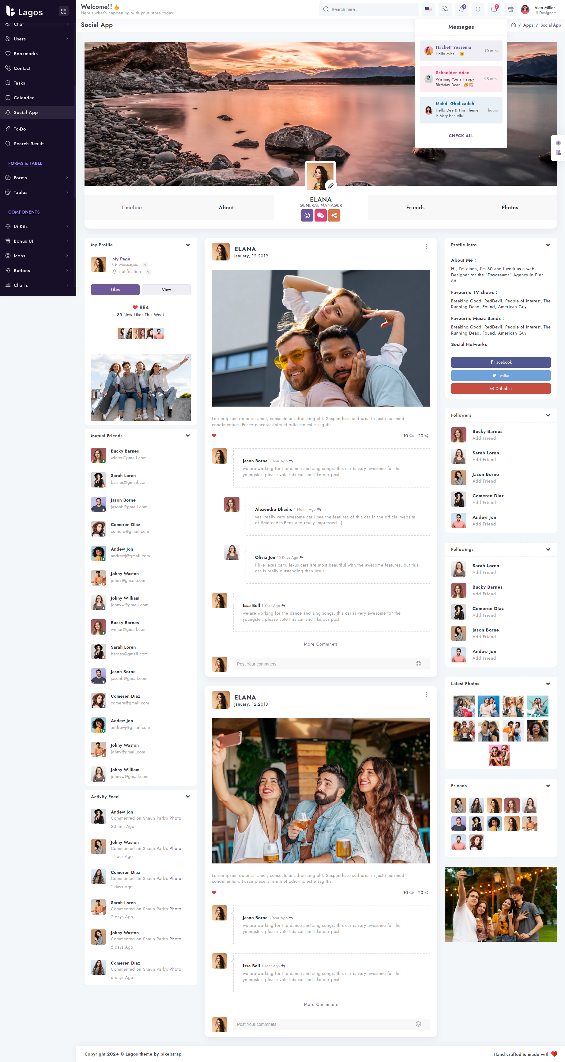Click the orange share icon under Elana
Image resolution: width=565 pixels, height=1062 pixels.
[x=334, y=215]
